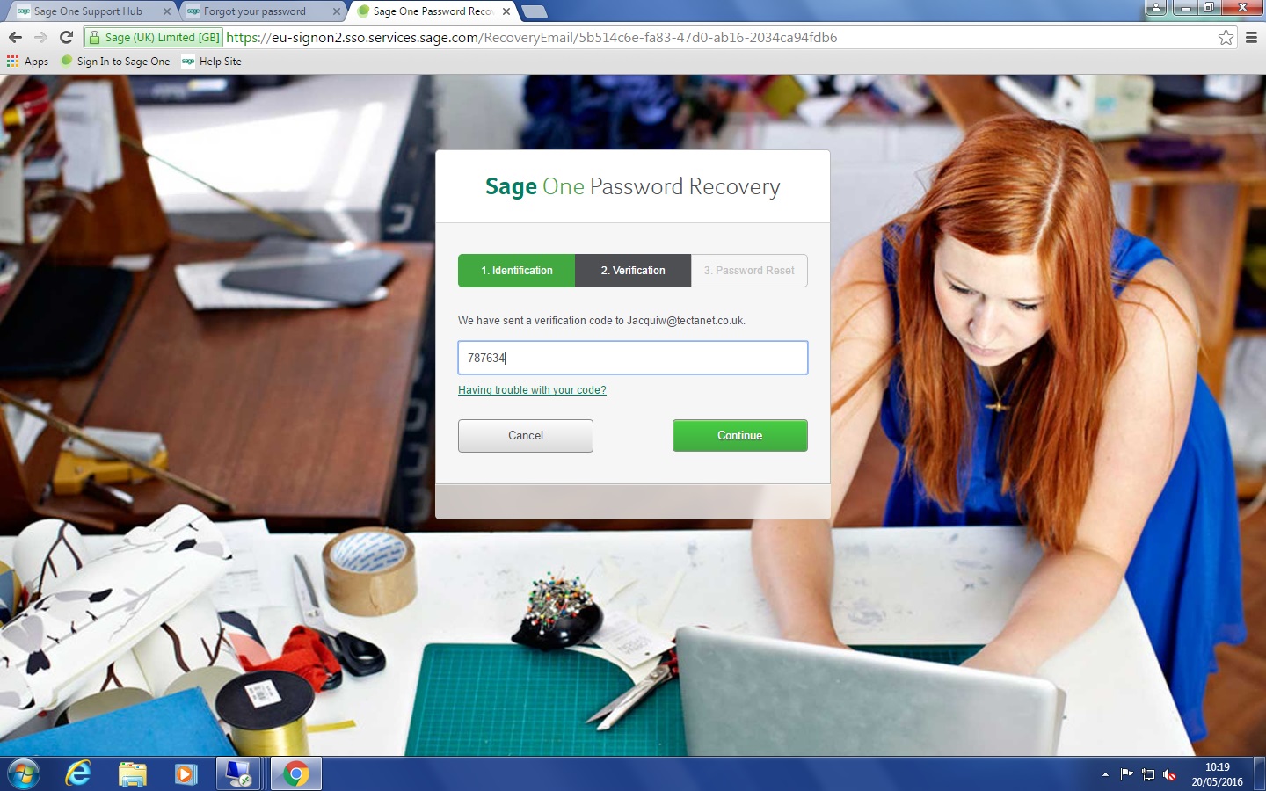Open the Windows Start menu
1266x791 pixels.
point(23,774)
